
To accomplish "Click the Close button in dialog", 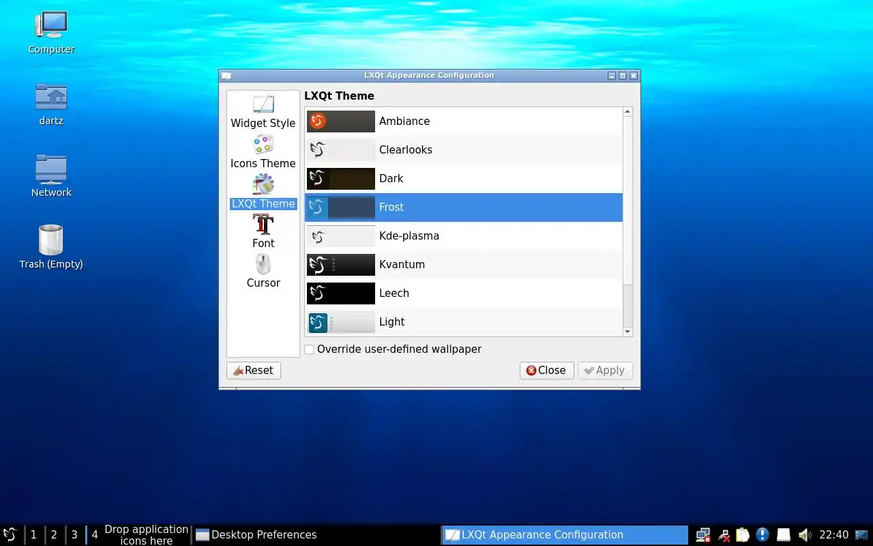I will click(x=547, y=371).
